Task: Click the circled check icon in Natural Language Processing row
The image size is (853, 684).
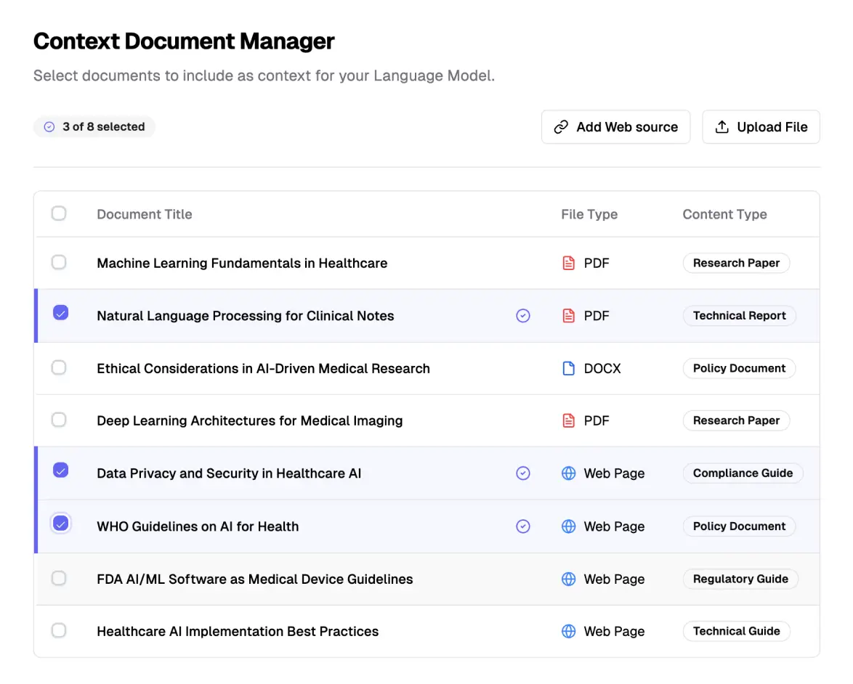Action: (x=523, y=316)
